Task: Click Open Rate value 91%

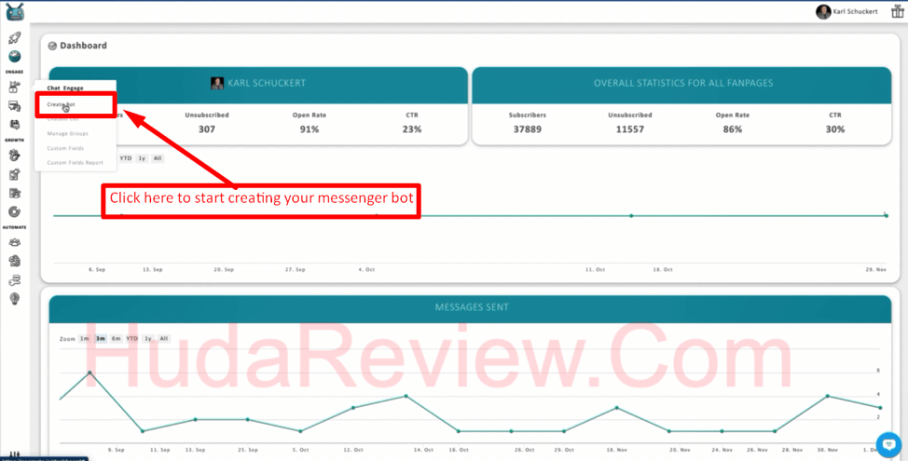Action: click(310, 129)
